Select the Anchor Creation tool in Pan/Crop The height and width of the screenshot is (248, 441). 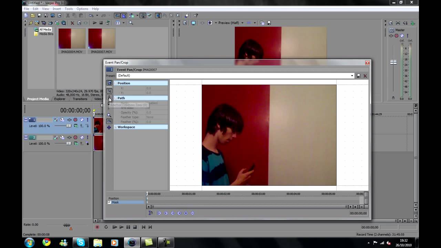click(x=109, y=97)
